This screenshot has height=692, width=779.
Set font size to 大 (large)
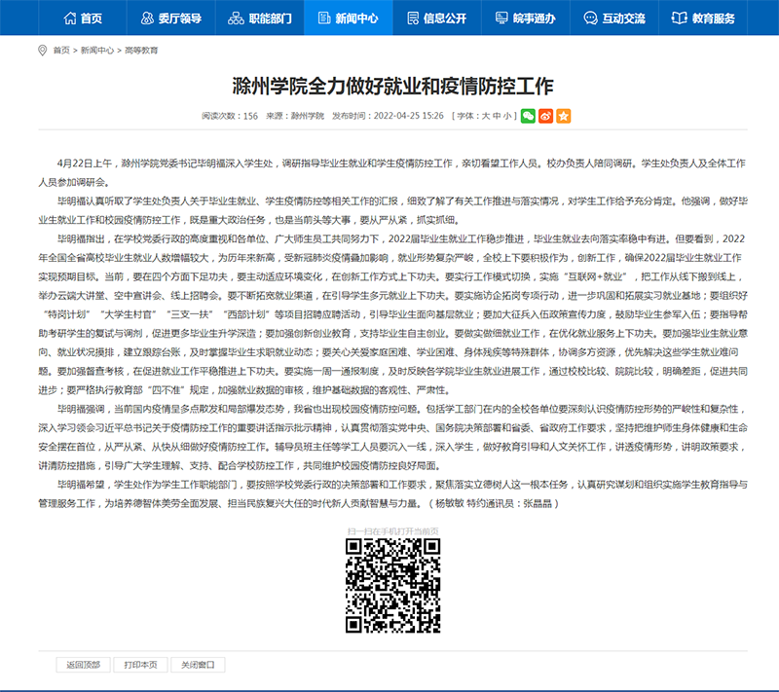[486, 116]
